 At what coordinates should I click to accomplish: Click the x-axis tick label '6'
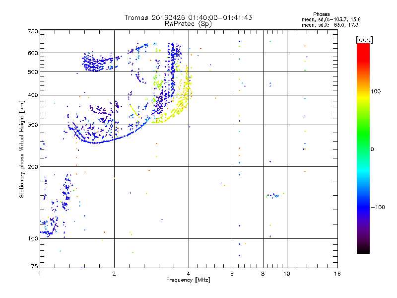click(232, 274)
